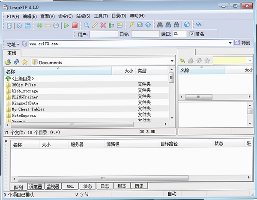Click the blue calendar scheduler icon
The image size is (257, 200).
click(x=28, y=26)
